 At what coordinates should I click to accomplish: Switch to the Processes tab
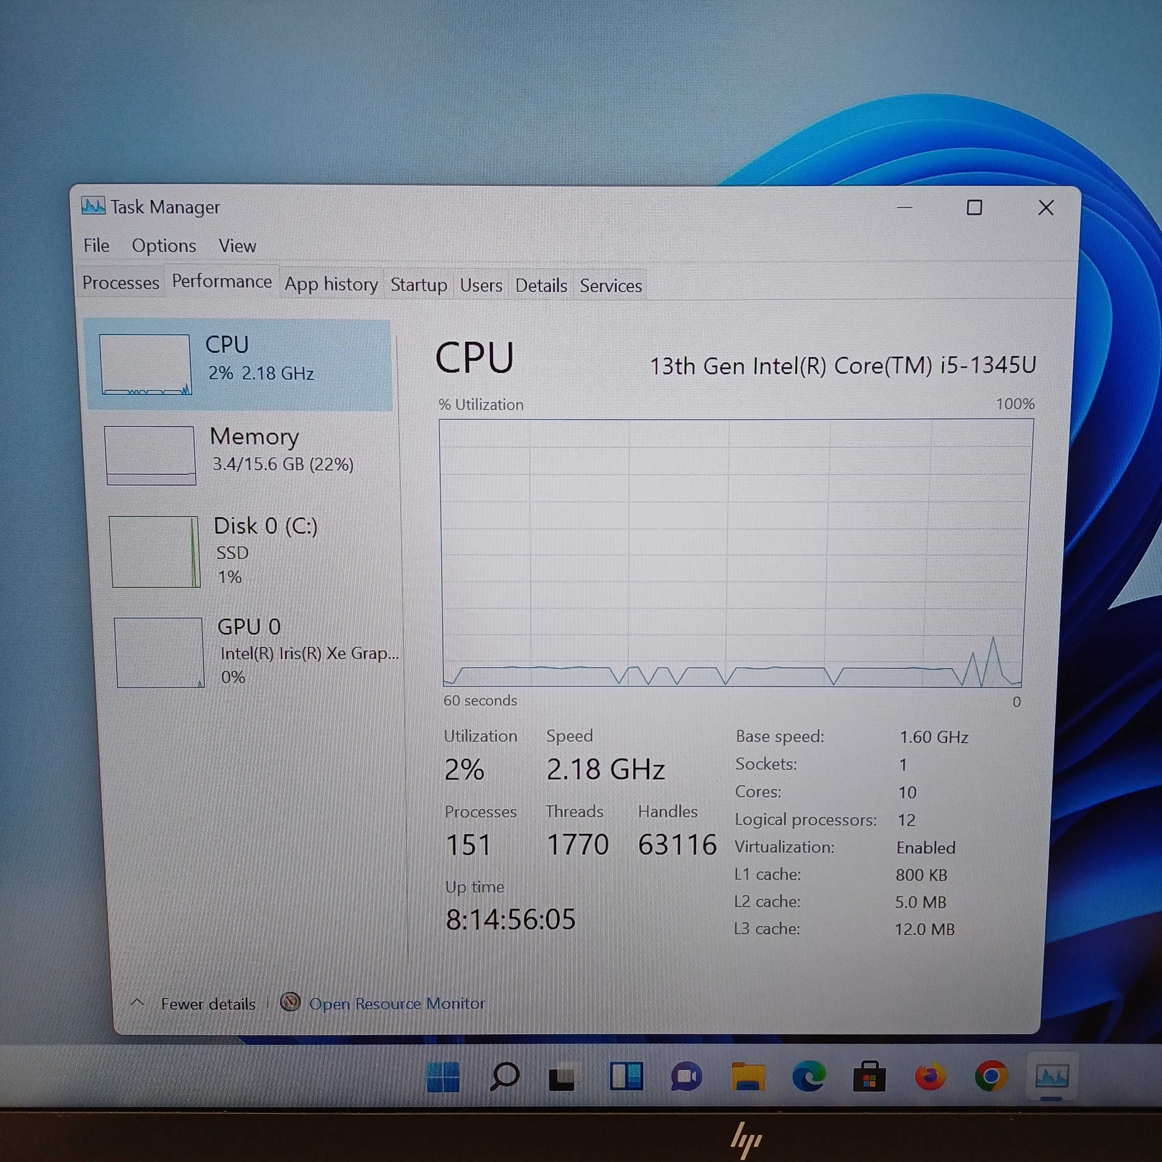[x=120, y=283]
